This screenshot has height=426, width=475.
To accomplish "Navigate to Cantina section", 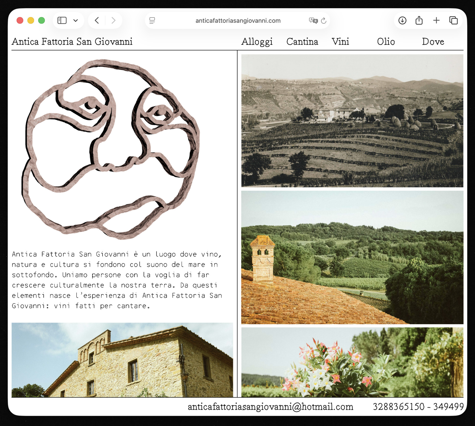I will click(302, 42).
